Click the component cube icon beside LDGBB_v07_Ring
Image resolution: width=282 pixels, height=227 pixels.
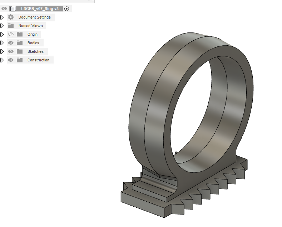[13, 9]
